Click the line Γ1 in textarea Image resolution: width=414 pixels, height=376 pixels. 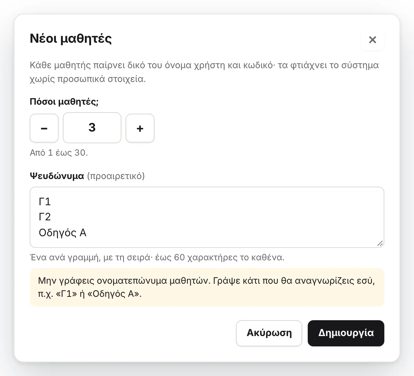(45, 201)
